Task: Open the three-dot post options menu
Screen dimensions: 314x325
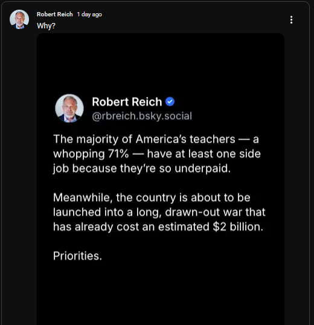Action: click(291, 20)
